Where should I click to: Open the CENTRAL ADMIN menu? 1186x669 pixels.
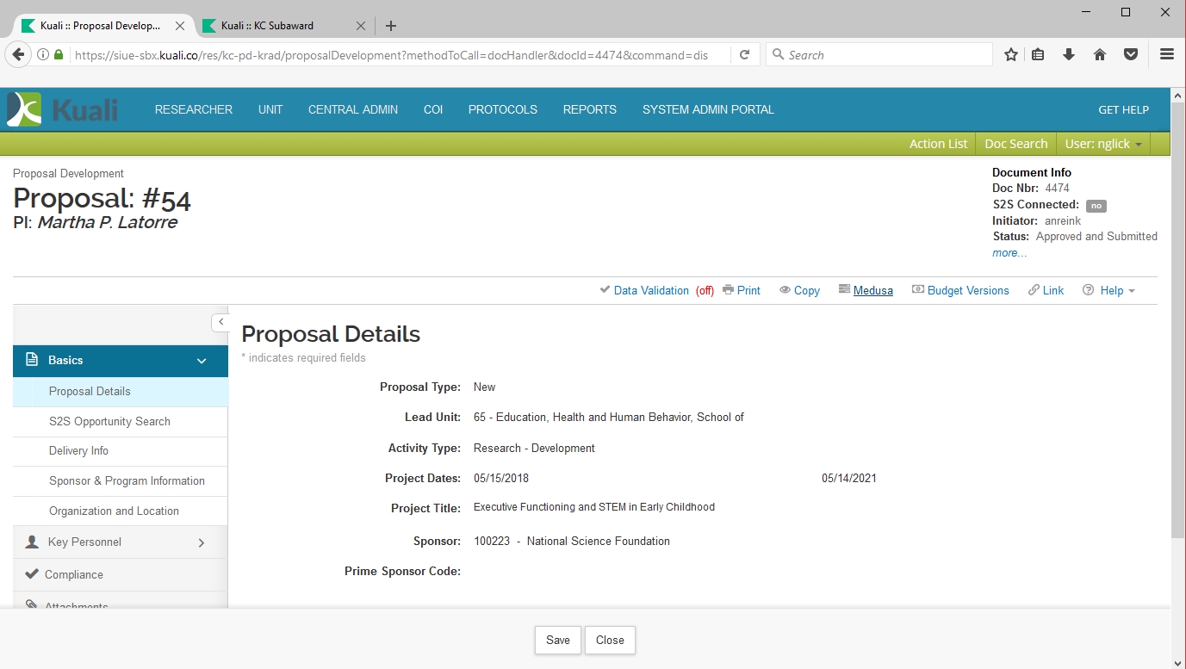point(353,109)
